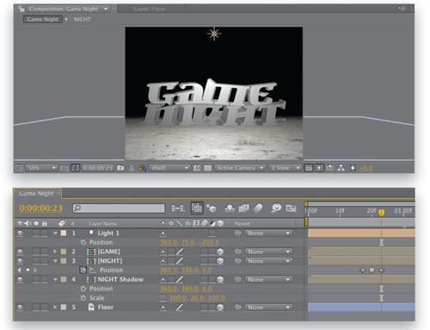Screen dimensions: 430x330
Task: Click the Position stopwatch under Light 1
Action: [83, 242]
